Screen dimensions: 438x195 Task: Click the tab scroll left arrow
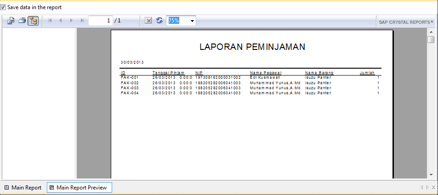click(422, 188)
